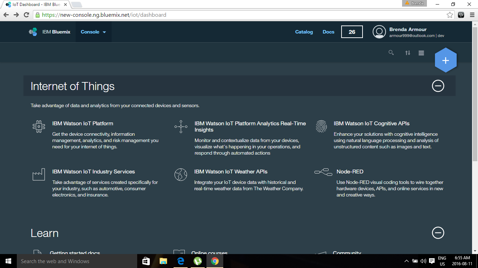Click the ENG US language indicator

coord(442,261)
